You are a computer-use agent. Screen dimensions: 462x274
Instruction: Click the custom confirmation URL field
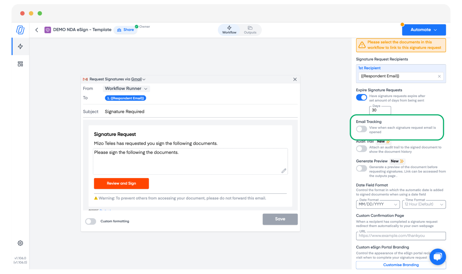(x=401, y=236)
